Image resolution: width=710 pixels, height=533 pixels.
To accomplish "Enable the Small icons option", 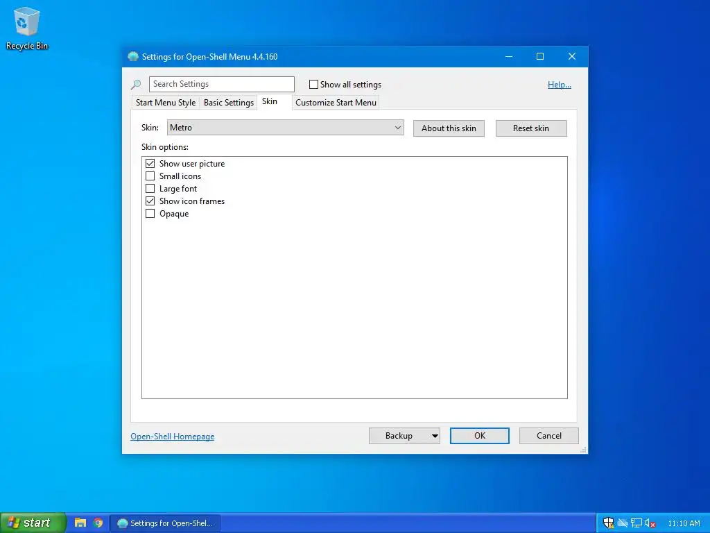I will click(x=150, y=176).
